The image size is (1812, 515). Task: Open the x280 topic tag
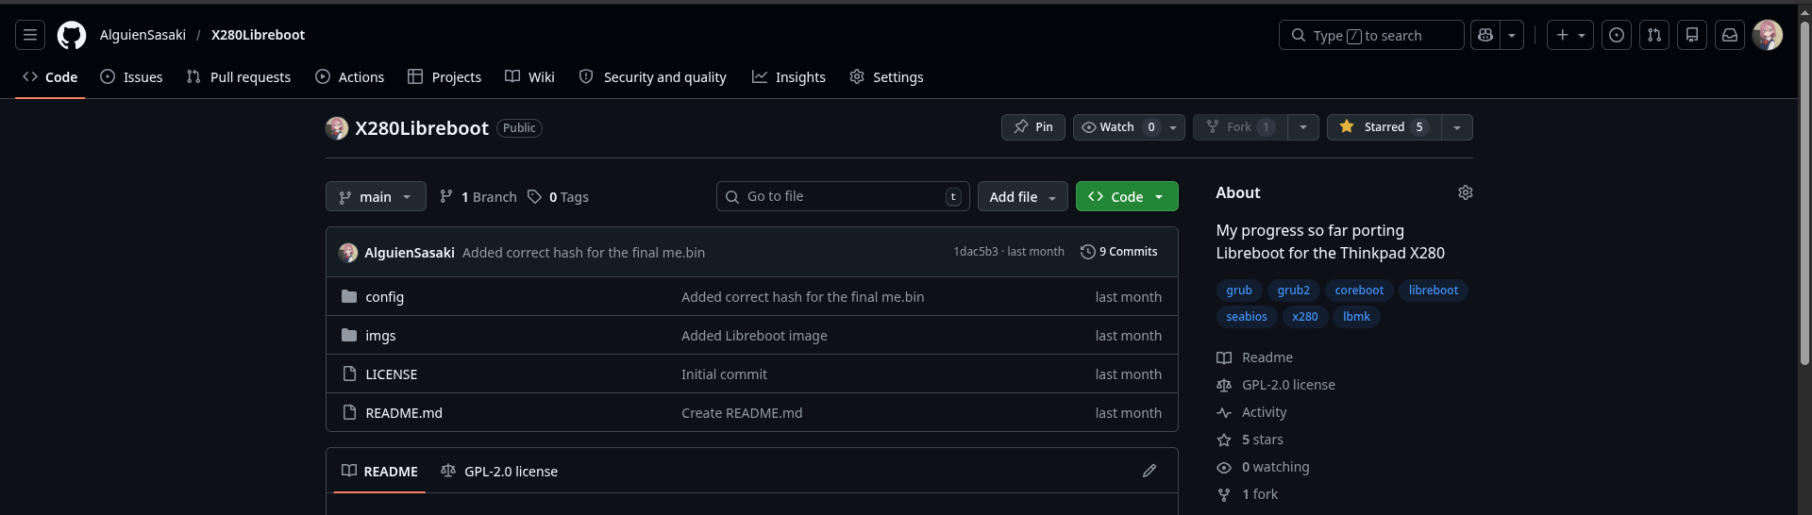(x=1305, y=317)
